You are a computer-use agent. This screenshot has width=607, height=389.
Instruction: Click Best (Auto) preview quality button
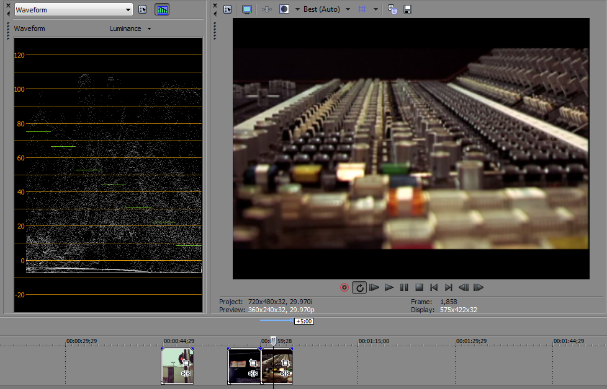coord(321,9)
